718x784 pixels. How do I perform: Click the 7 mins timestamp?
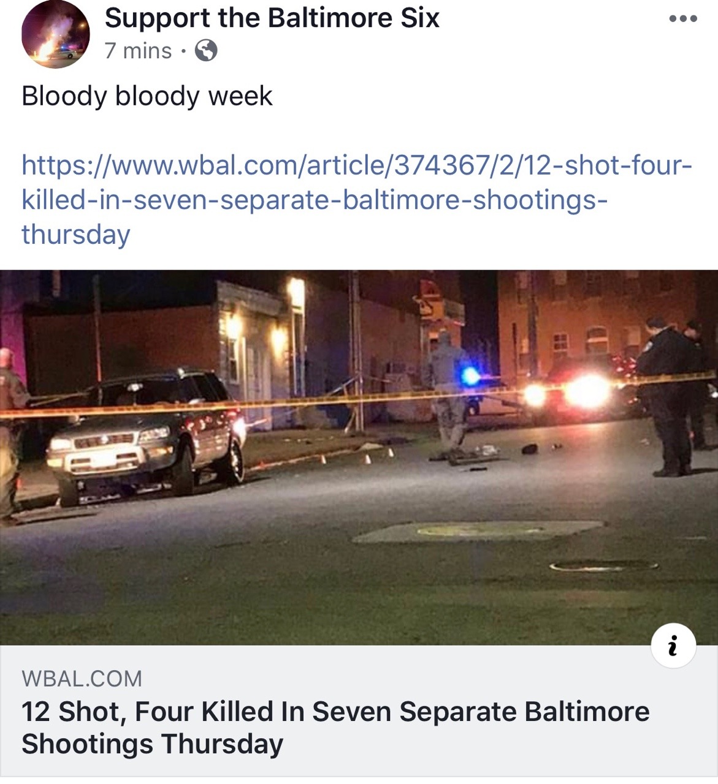[138, 51]
